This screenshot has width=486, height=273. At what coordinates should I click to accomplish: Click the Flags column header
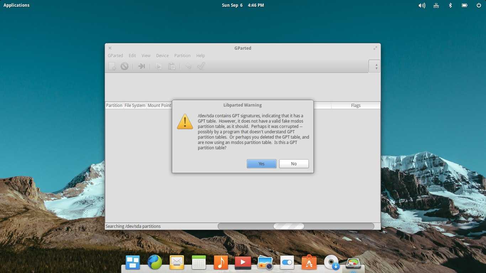click(x=356, y=106)
